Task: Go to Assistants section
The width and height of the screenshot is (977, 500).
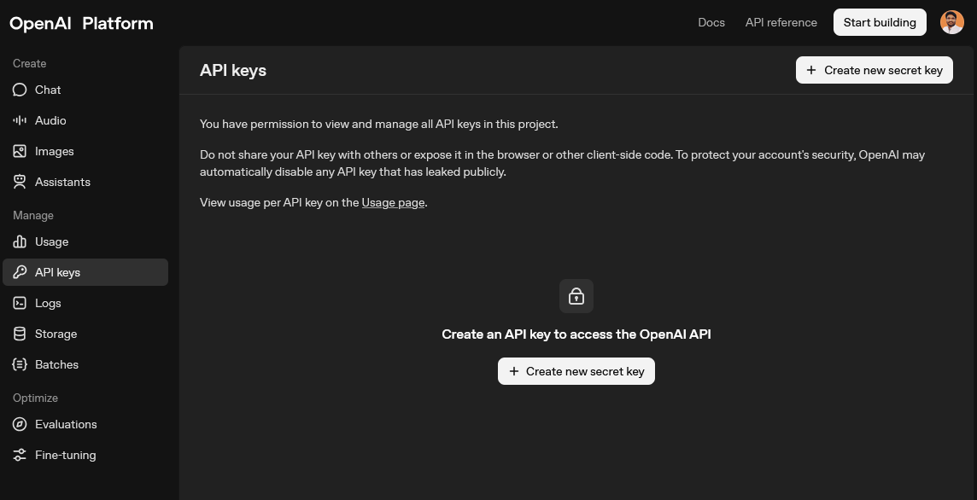Action: pyautogui.click(x=85, y=182)
